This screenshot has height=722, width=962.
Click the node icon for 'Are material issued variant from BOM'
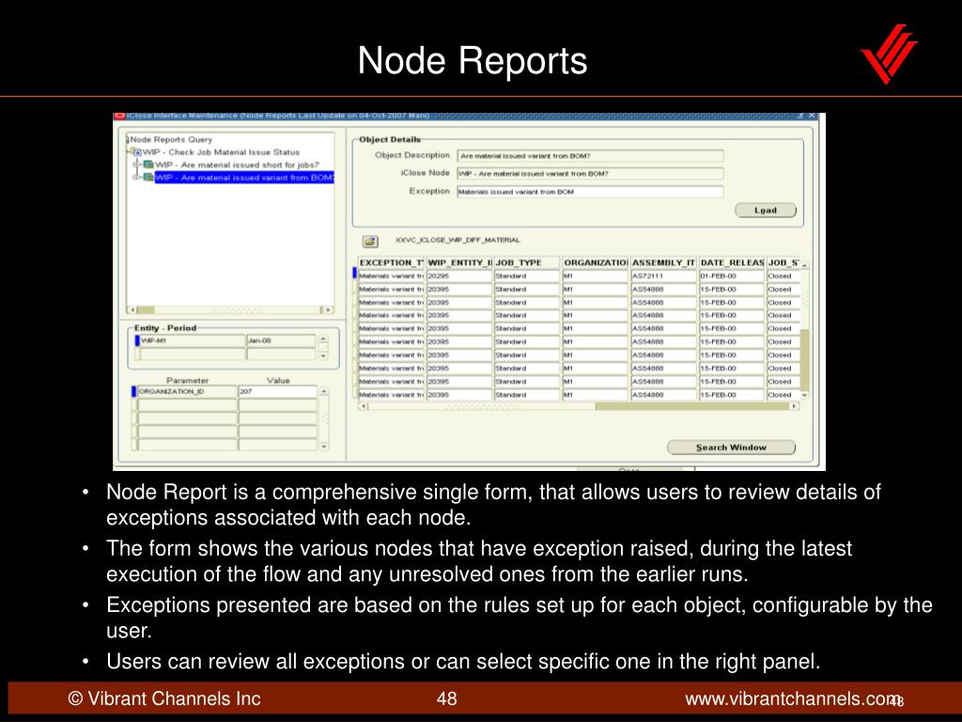(147, 178)
